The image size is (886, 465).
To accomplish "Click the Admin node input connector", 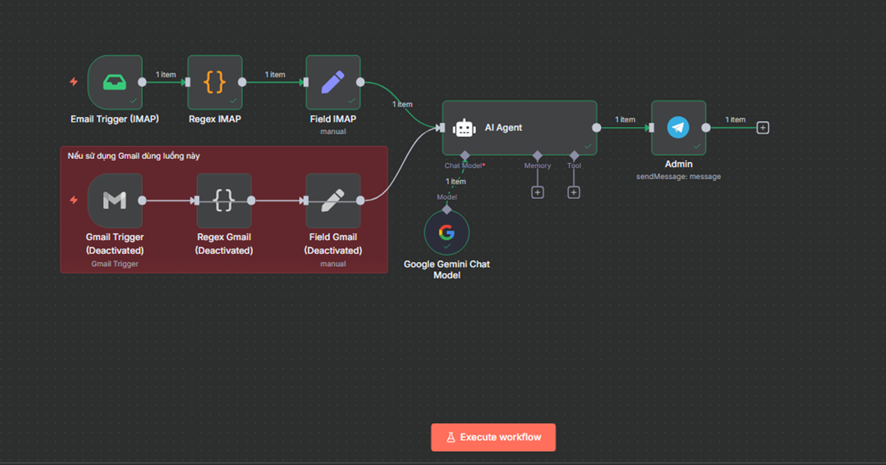I will click(x=651, y=128).
